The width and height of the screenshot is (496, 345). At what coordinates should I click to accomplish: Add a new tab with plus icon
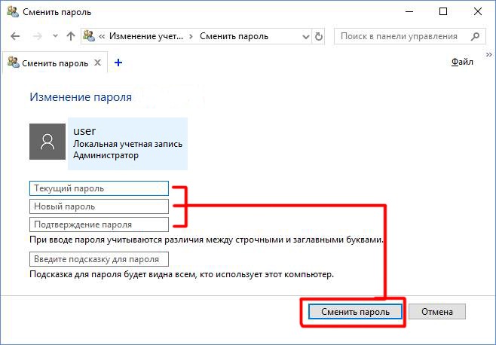click(118, 63)
